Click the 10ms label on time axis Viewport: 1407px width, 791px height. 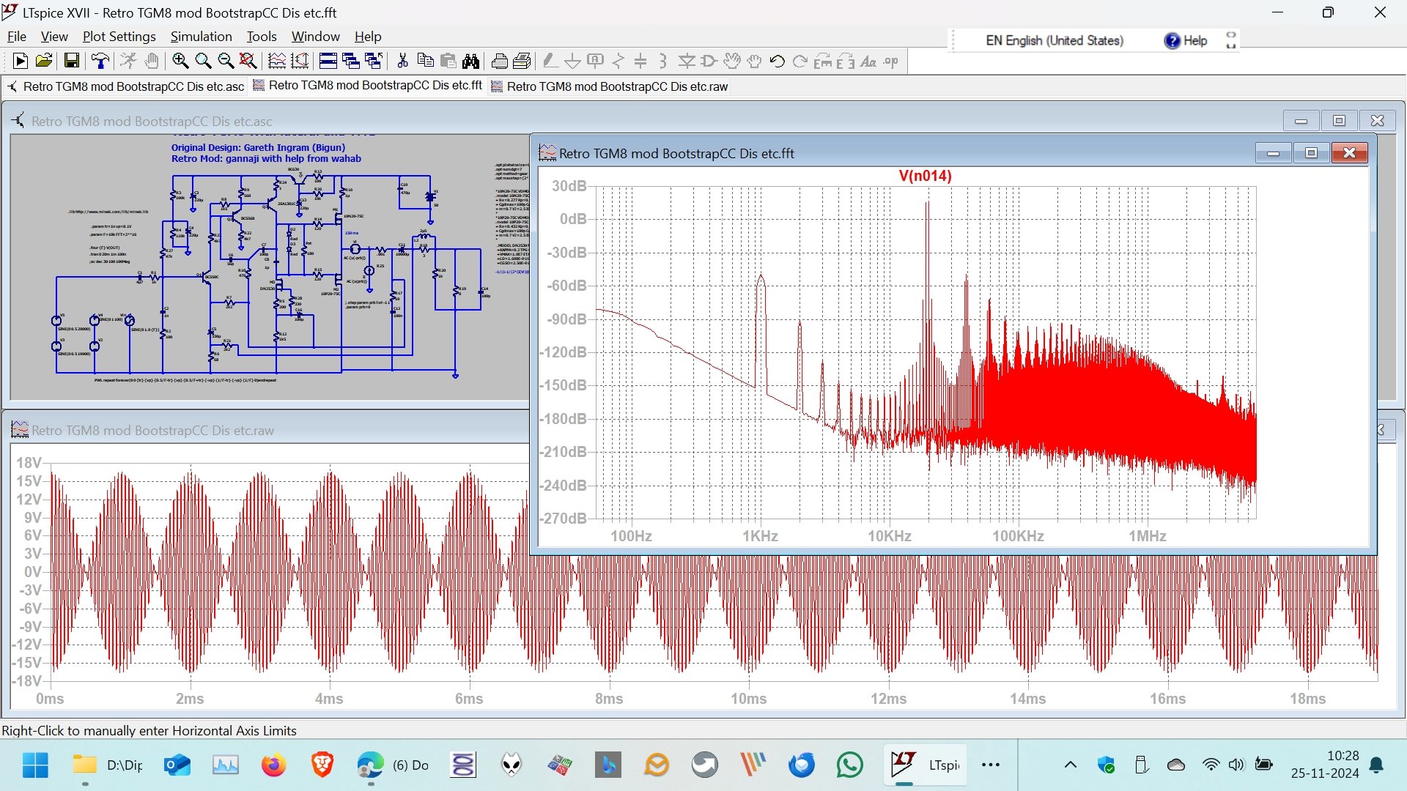(x=748, y=699)
